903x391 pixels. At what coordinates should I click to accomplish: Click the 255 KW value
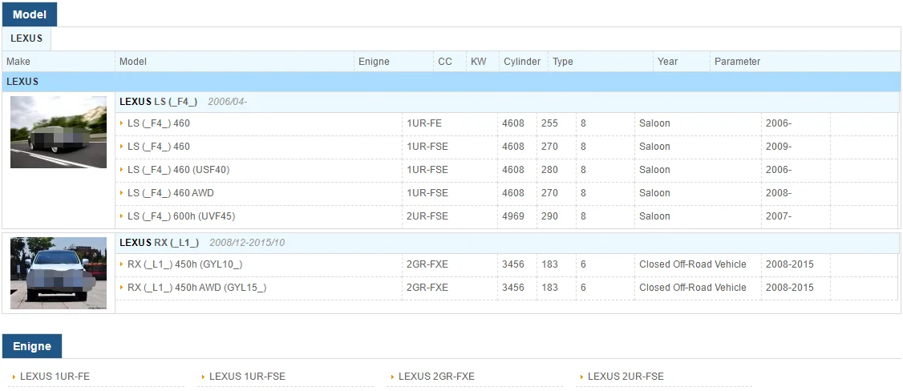point(549,123)
